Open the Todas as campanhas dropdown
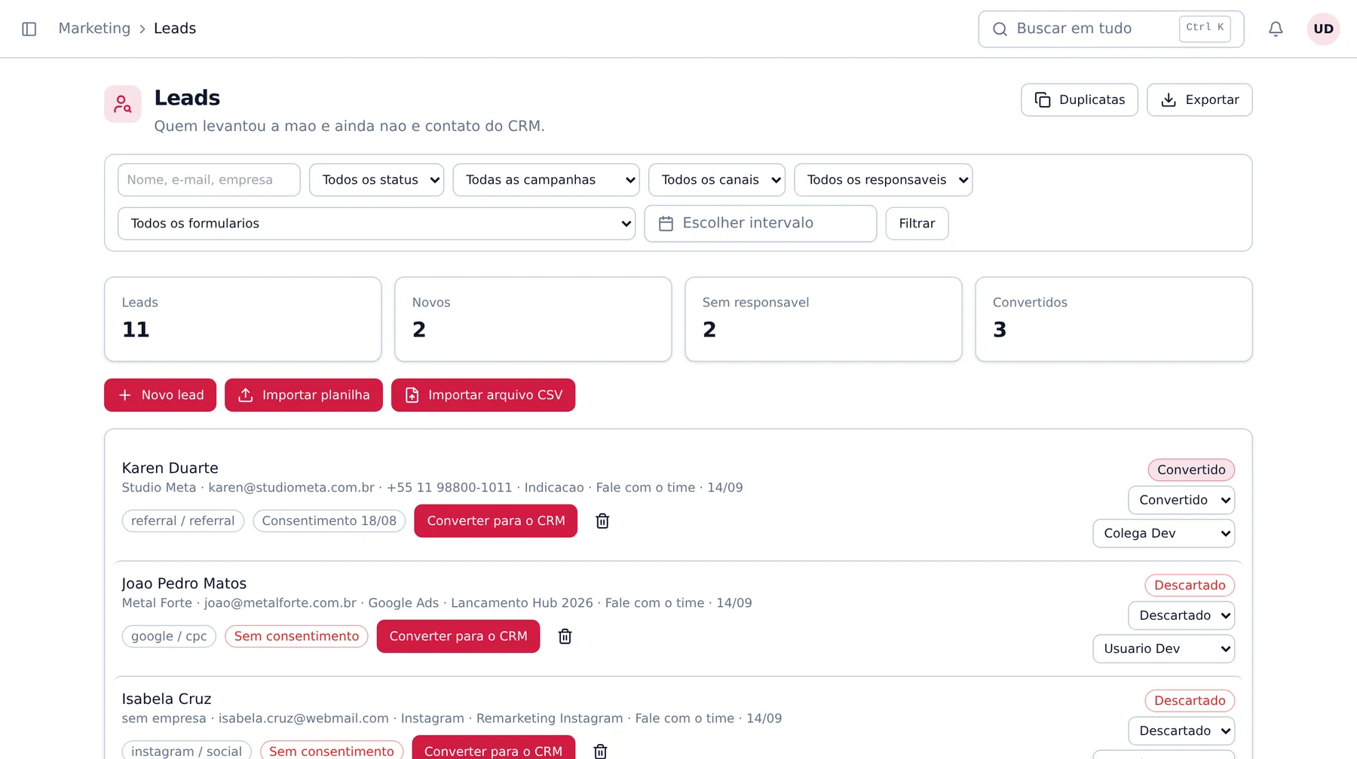 click(x=547, y=180)
